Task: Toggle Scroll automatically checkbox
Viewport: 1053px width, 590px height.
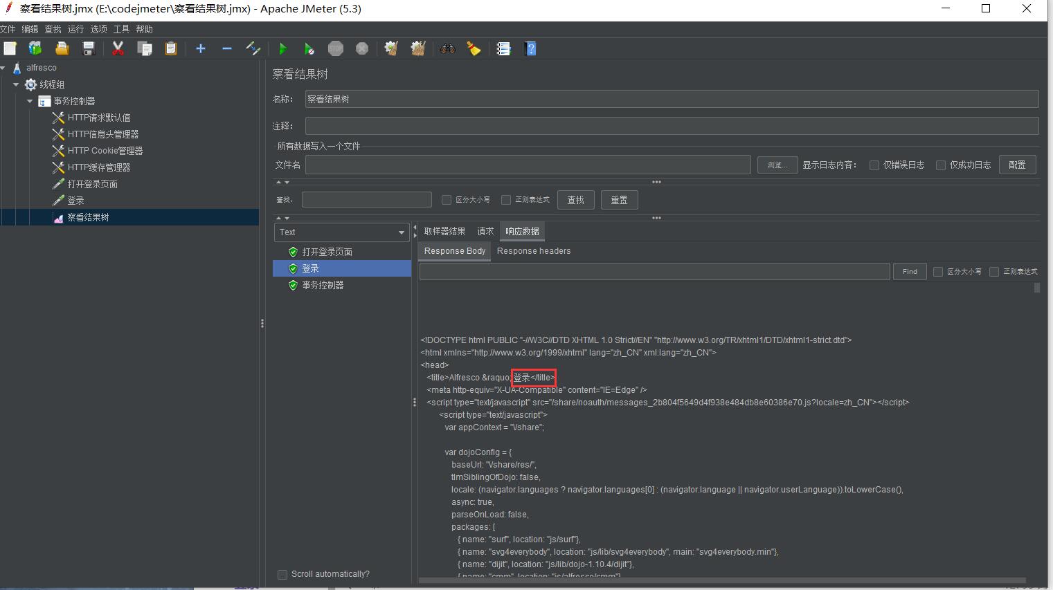Action: pos(282,574)
